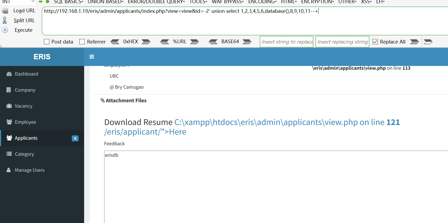The image size is (448, 223).
Task: Click the Company building icon
Action: click(9, 90)
